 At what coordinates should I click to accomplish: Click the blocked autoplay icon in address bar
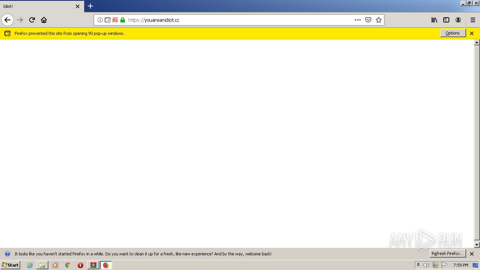tap(115, 20)
